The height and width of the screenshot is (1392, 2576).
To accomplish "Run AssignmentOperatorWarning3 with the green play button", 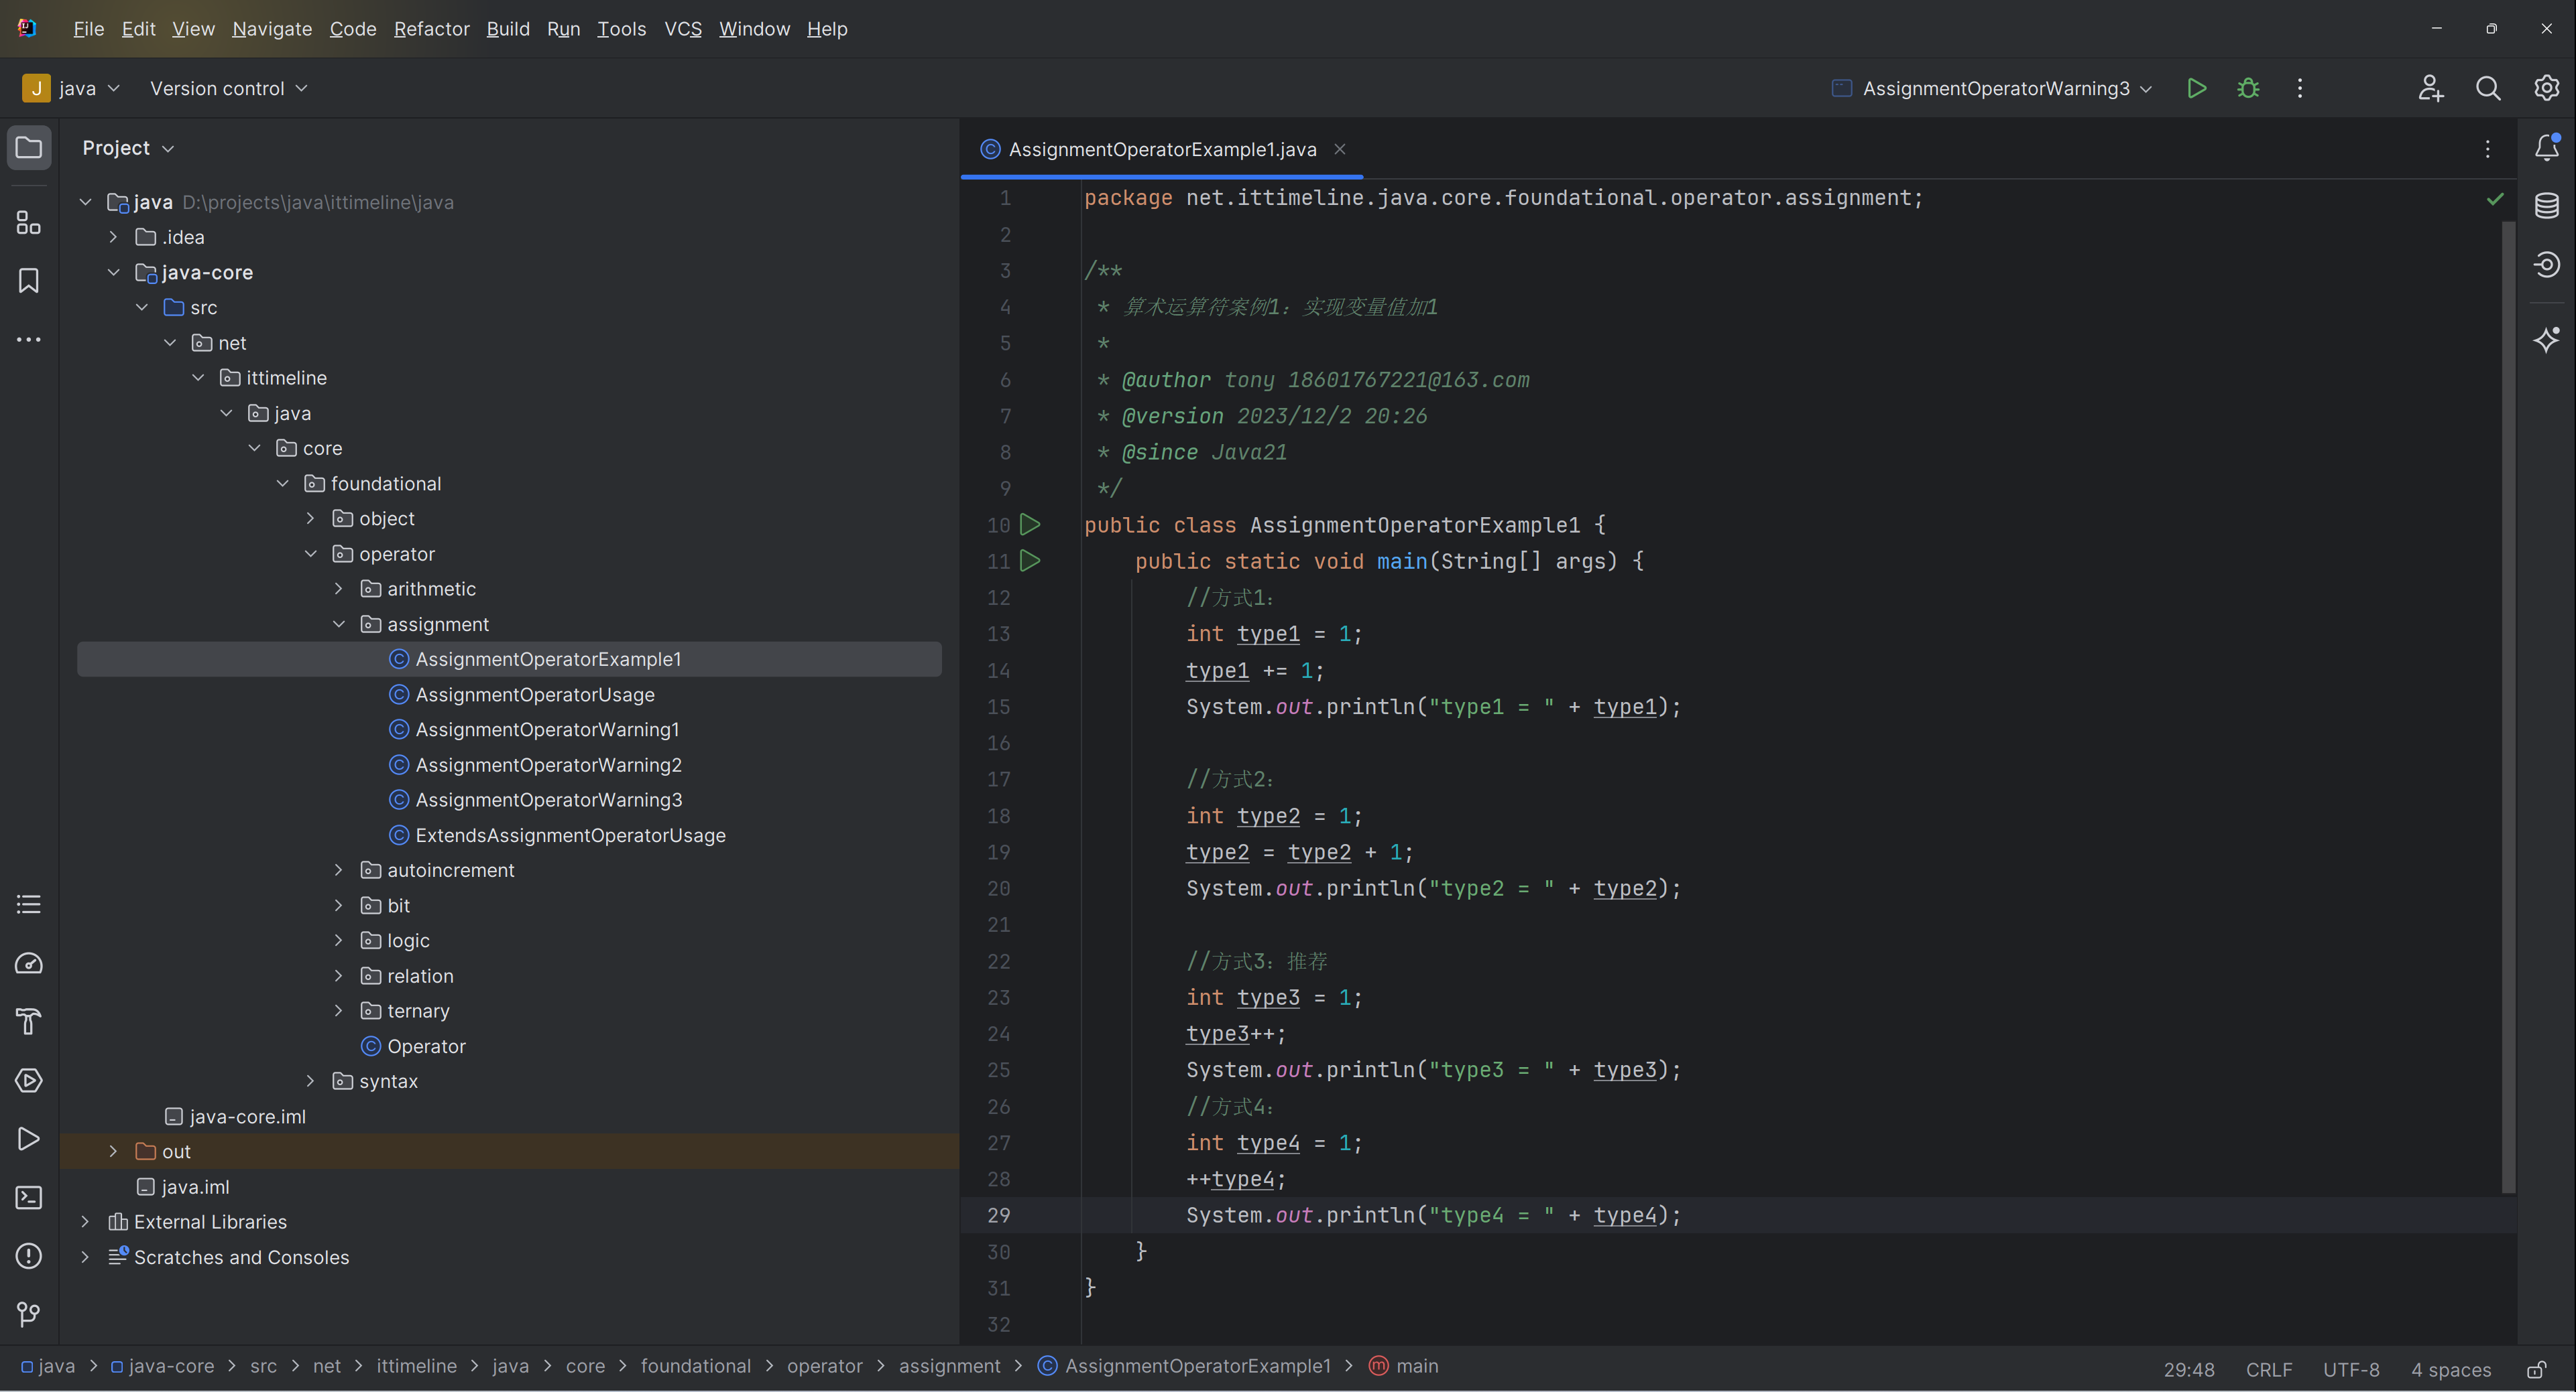I will pos(2197,88).
